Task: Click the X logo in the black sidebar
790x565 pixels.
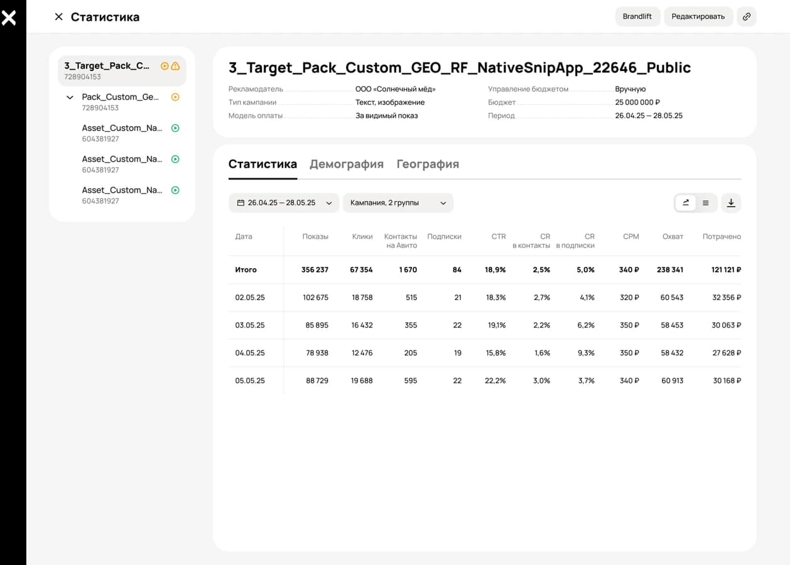Action: (9, 17)
